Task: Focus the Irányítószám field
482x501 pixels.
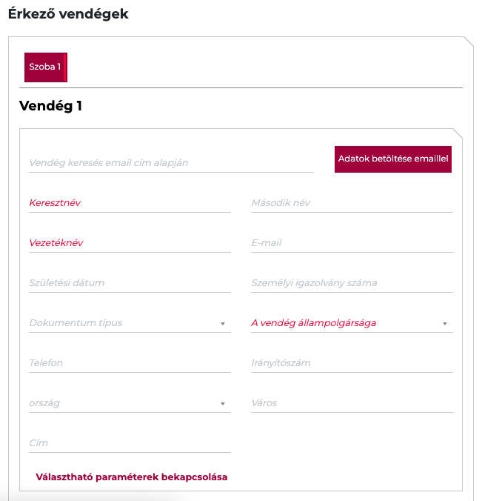Action: coord(352,363)
